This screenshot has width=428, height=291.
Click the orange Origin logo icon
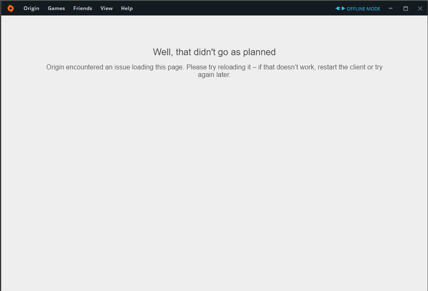[x=10, y=8]
